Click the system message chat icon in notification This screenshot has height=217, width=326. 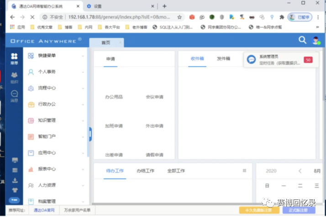point(252,60)
